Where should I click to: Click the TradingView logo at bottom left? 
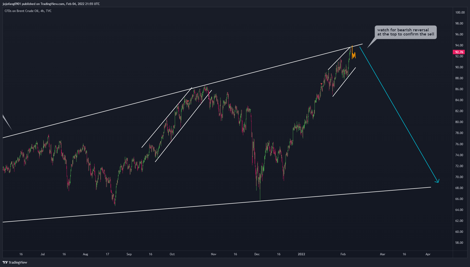click(x=15, y=262)
